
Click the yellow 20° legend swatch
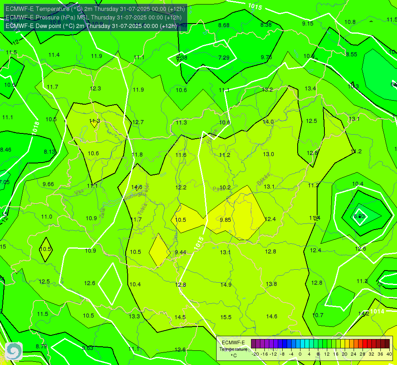point(343,344)
